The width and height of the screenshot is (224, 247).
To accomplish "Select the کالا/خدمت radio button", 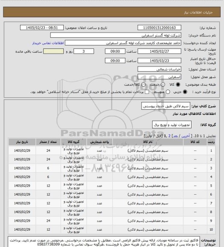I will tap(143, 84).
